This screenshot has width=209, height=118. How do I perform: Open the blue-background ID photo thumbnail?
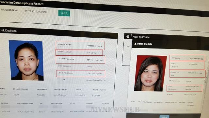pyautogui.click(x=26, y=60)
